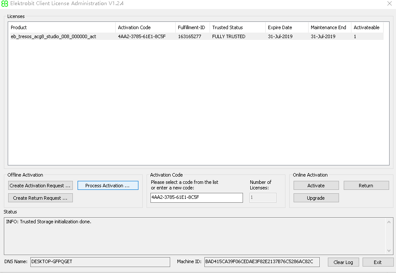Click the FULLY TRUSTED status cell
Screen dimensions: 396x273
228,36
